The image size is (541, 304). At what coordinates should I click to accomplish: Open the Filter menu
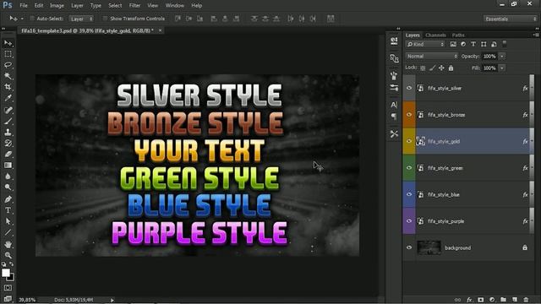(134, 6)
